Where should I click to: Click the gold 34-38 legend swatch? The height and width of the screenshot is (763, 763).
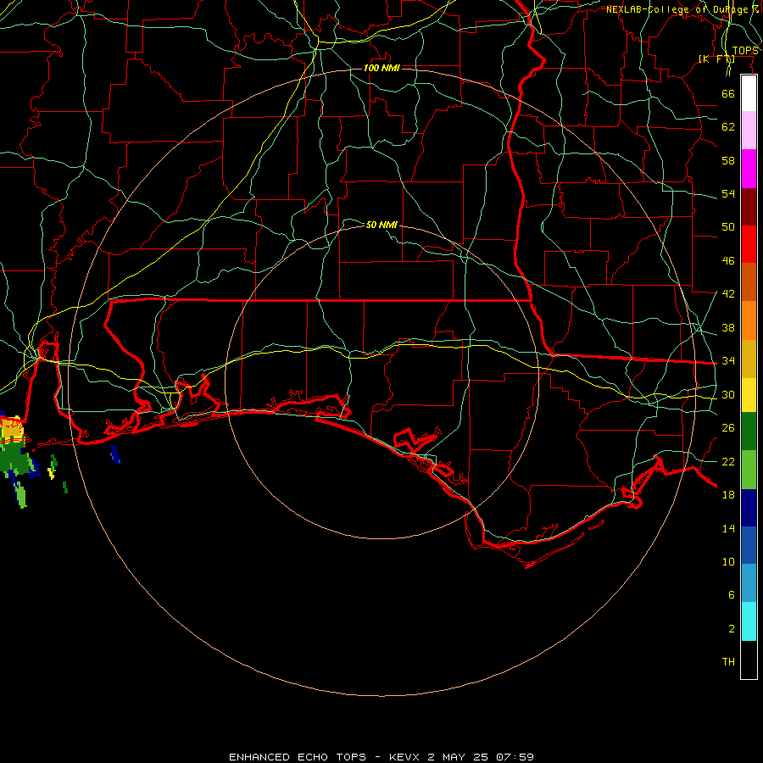click(x=749, y=359)
